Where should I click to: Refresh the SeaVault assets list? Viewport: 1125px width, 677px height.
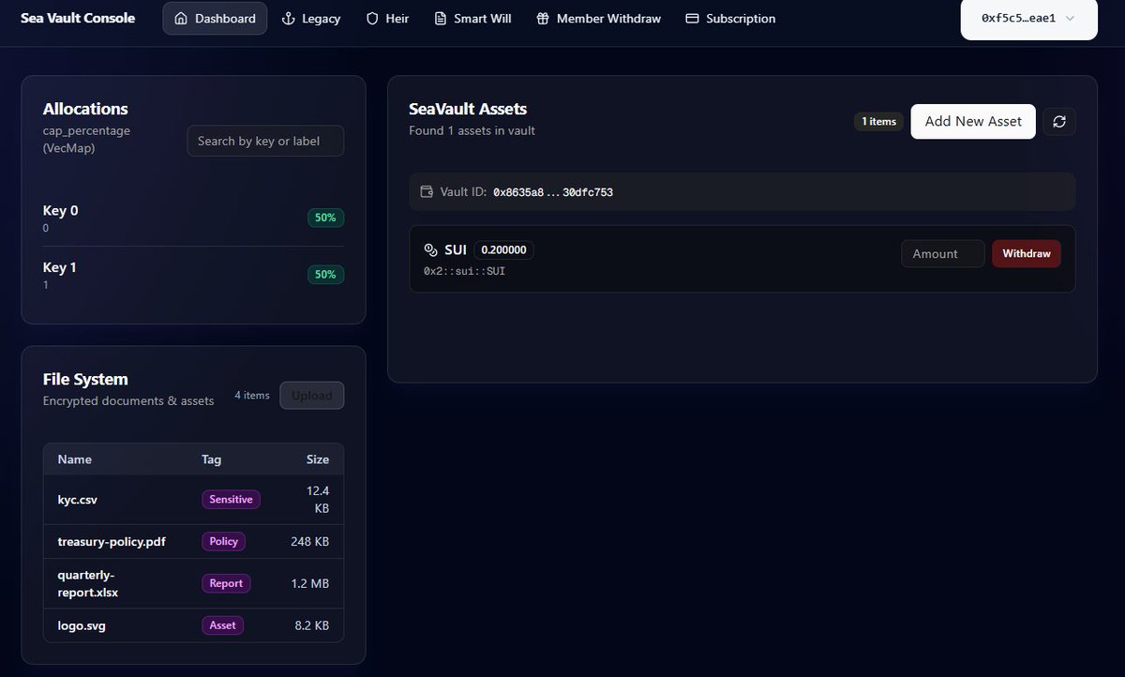(x=1059, y=121)
